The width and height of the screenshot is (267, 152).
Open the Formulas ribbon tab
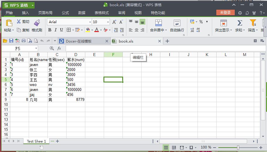[65, 13]
